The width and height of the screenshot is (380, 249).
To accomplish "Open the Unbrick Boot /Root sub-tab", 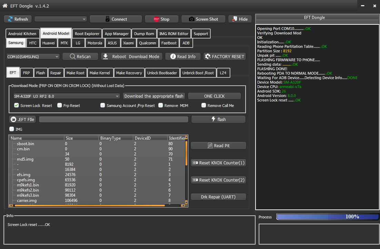I will click(198, 73).
